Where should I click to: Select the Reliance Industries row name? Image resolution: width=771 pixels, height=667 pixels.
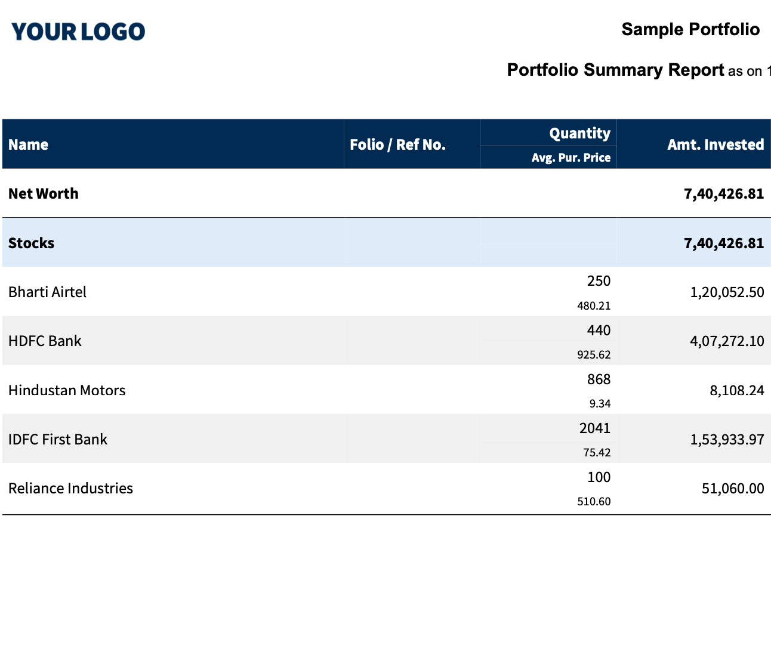click(70, 488)
